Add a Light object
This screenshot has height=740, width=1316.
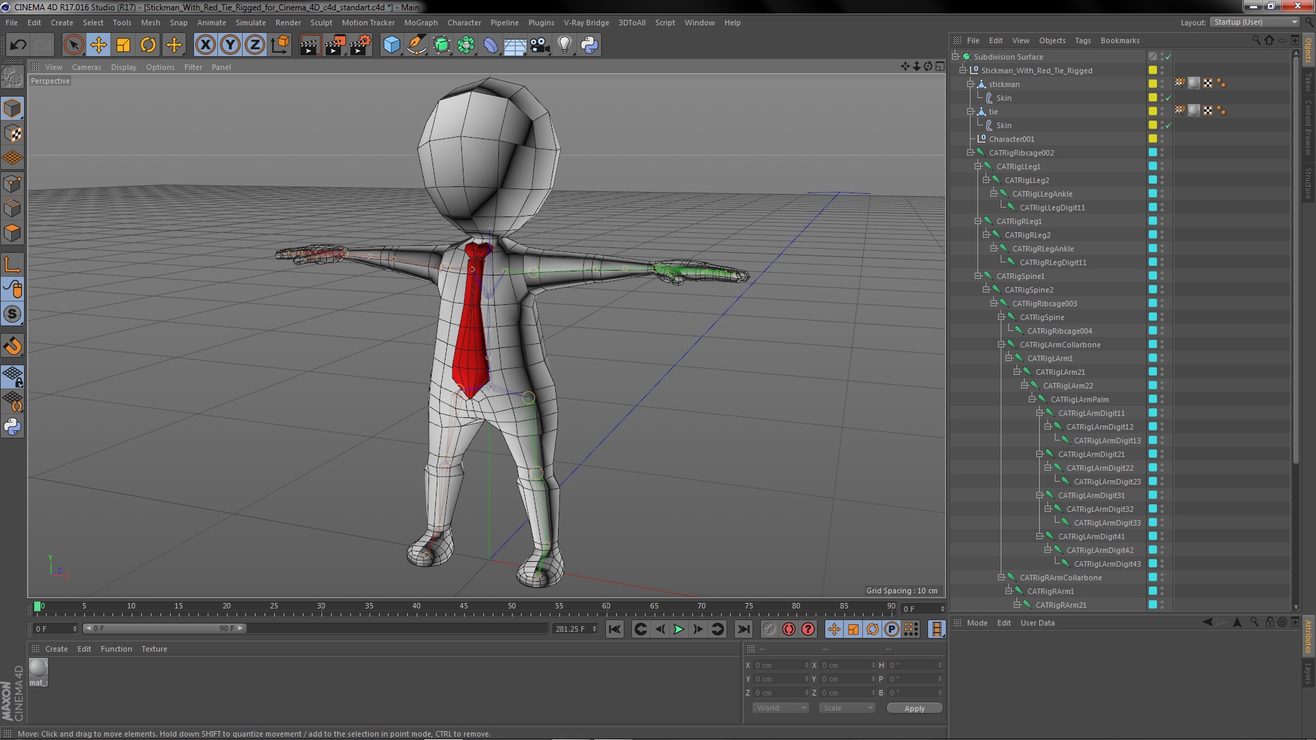565,45
